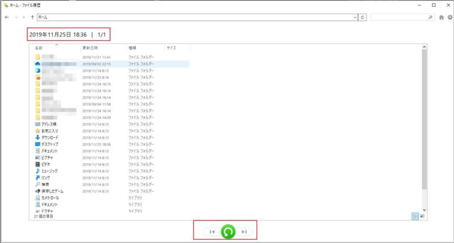Select the ミュージック note icon

(37, 171)
